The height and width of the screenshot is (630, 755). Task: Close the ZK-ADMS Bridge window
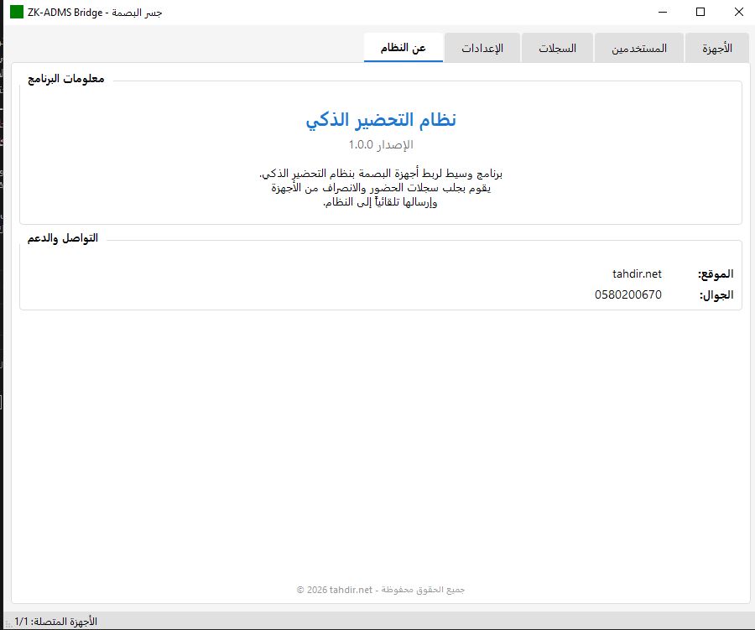pyautogui.click(x=738, y=12)
